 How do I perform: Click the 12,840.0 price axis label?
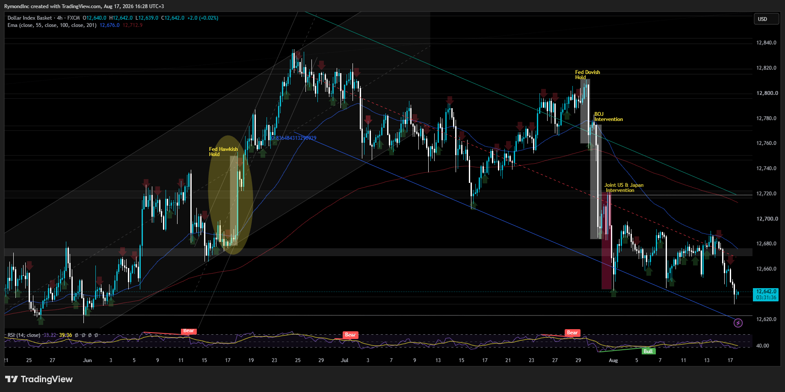(767, 43)
